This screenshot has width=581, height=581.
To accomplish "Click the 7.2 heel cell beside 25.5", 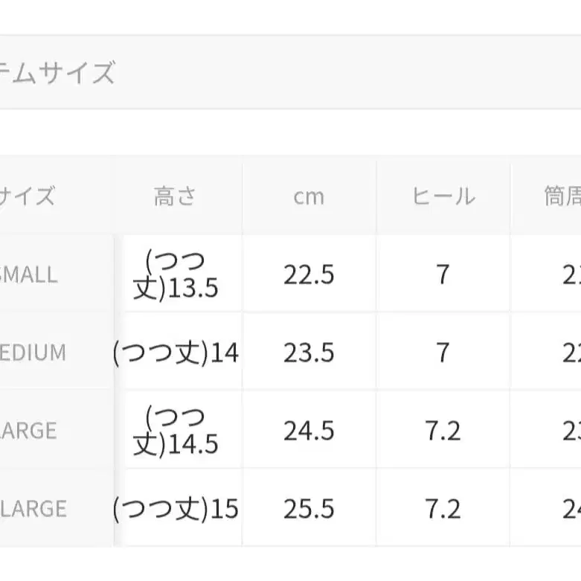I will tap(443, 509).
